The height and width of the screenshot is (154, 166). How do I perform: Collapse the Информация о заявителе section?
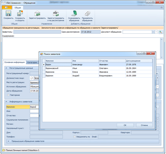[6, 101]
